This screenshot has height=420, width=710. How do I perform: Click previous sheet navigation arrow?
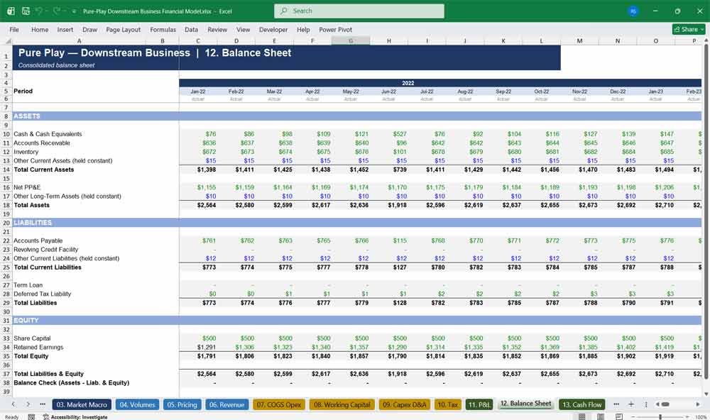pyautogui.click(x=13, y=404)
